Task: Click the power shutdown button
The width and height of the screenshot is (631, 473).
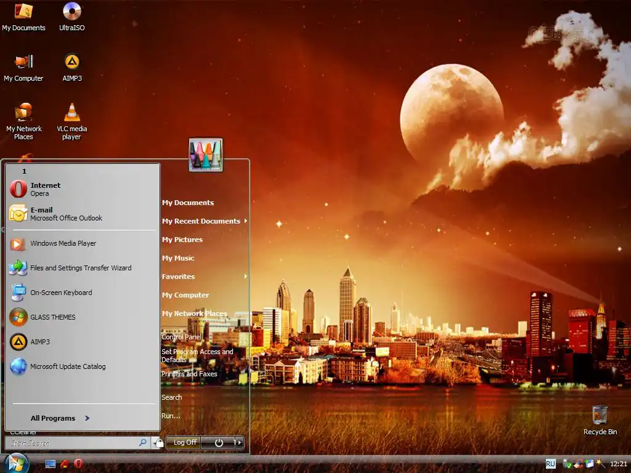Action: (219, 442)
